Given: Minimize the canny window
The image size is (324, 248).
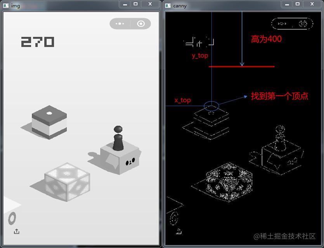Looking at the screenshot, I should click(x=287, y=4).
